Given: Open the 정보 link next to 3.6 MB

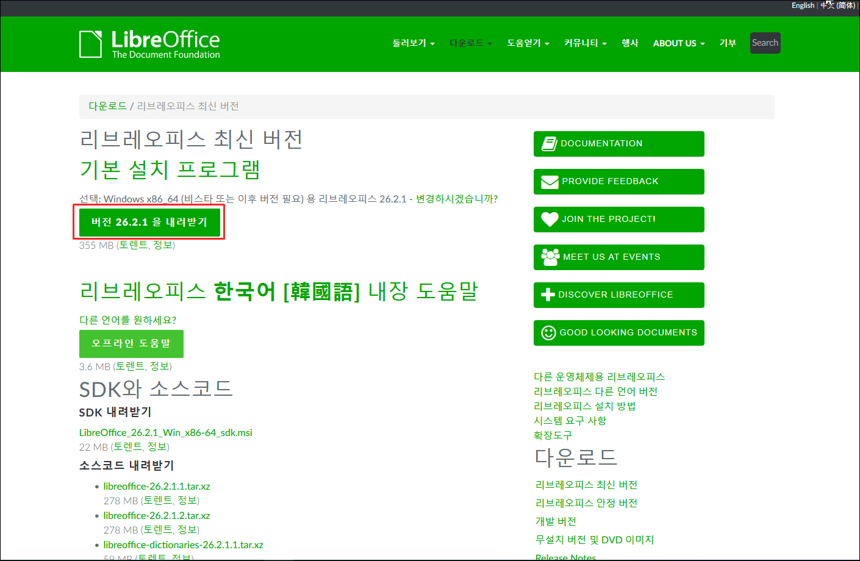Looking at the screenshot, I should [x=159, y=366].
